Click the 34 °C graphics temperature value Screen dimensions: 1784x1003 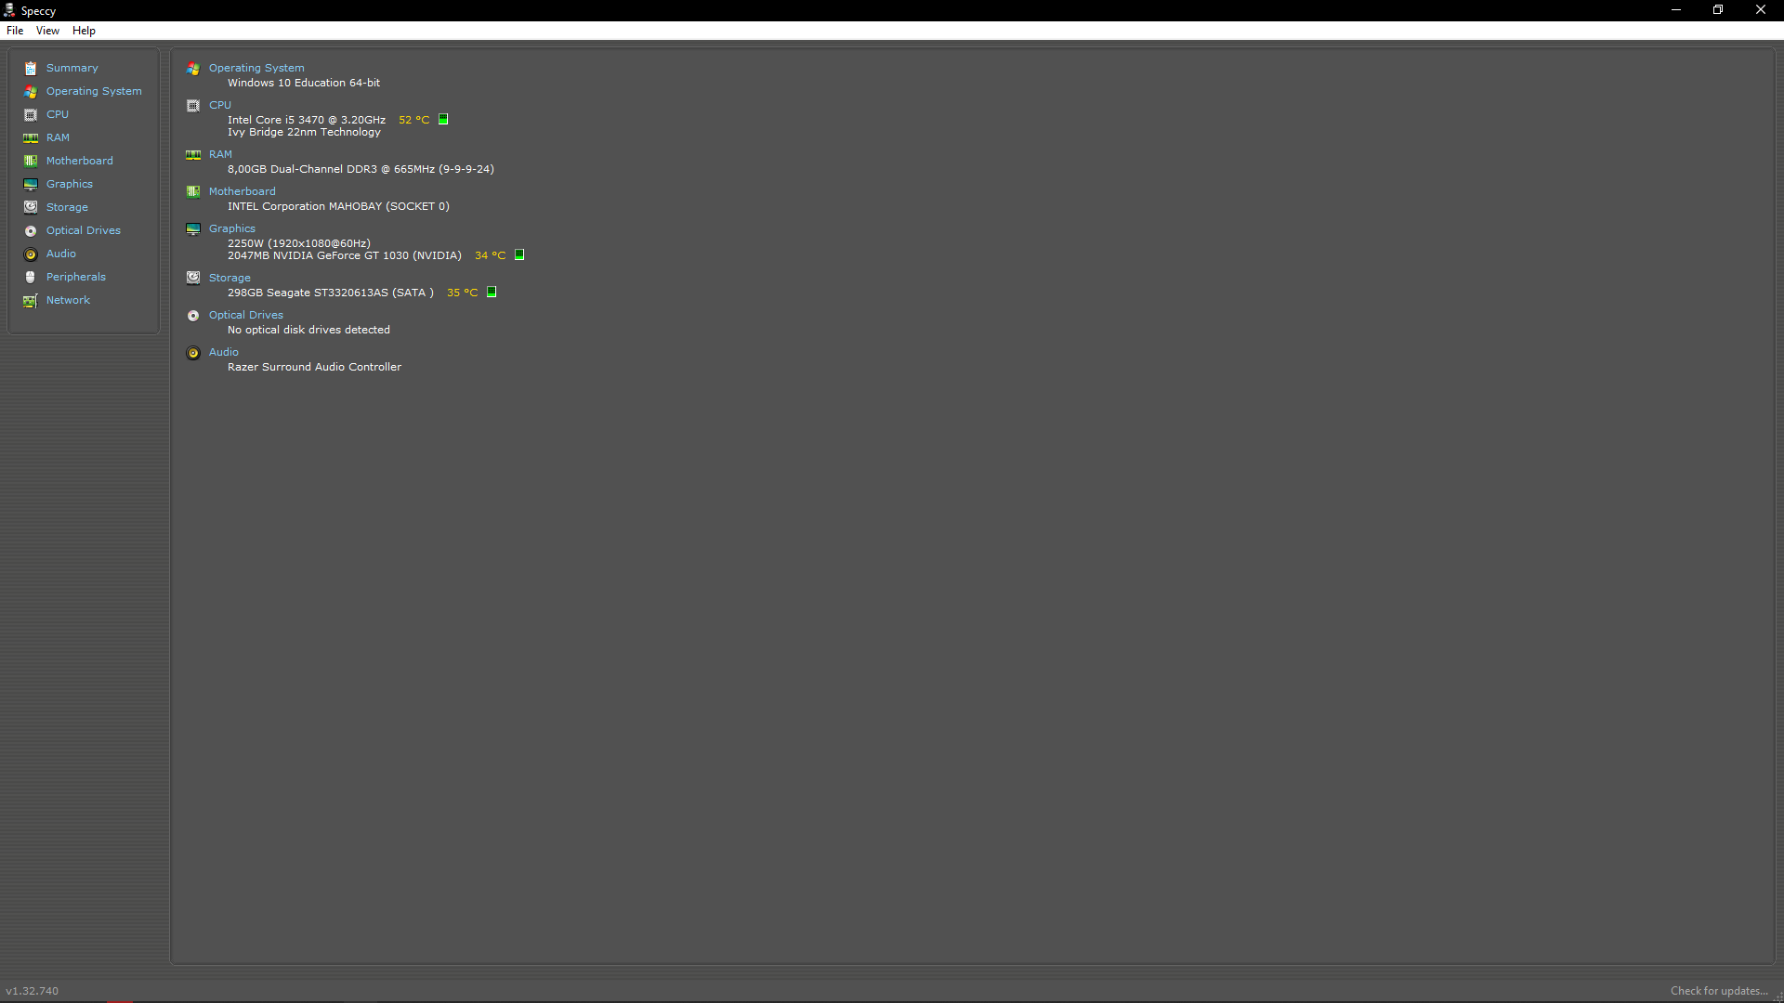(490, 255)
